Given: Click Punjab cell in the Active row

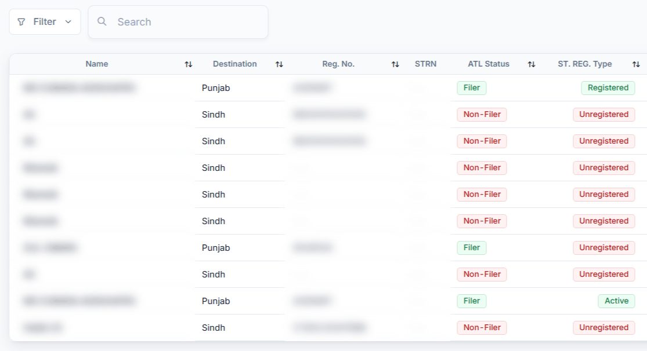Looking at the screenshot, I should tap(216, 301).
